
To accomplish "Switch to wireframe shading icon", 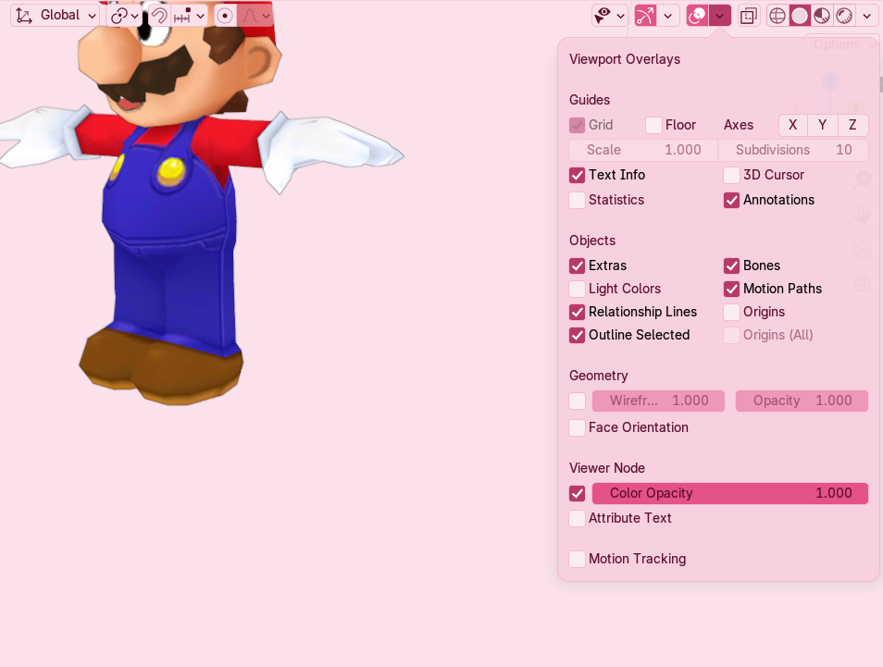I will point(777,16).
